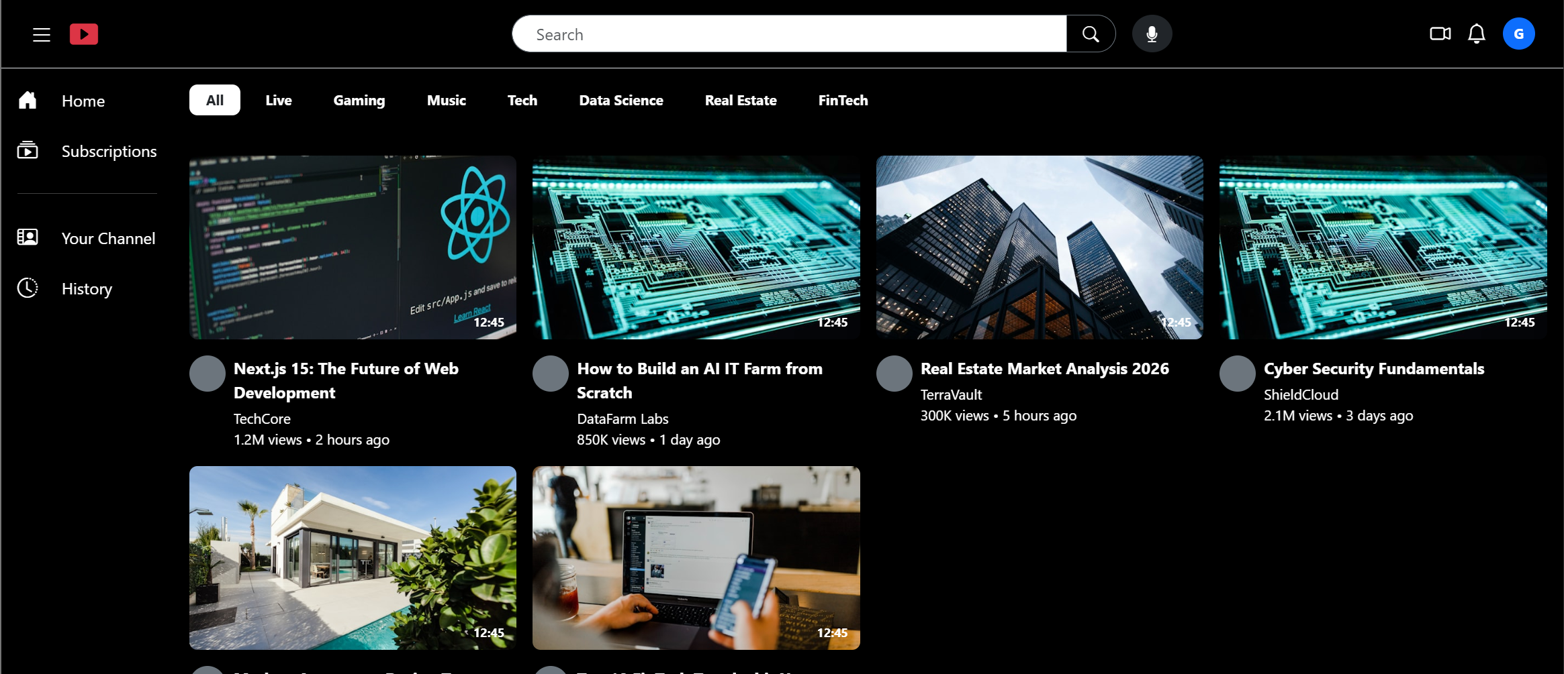The height and width of the screenshot is (674, 1564).
Task: Open the Cyber Security Fundamentals video title
Action: pos(1373,369)
